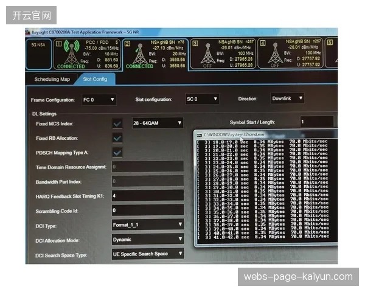Image resolution: width=365 pixels, height=292 pixels.
Task: Click cell 4 downlink frequency 27757.92
Action: point(311,58)
